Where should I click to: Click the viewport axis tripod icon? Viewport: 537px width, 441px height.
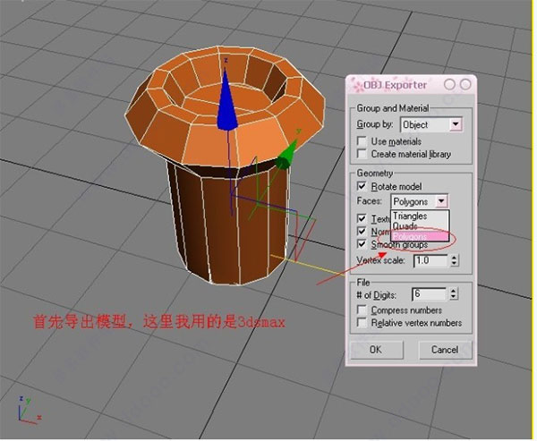(x=28, y=410)
